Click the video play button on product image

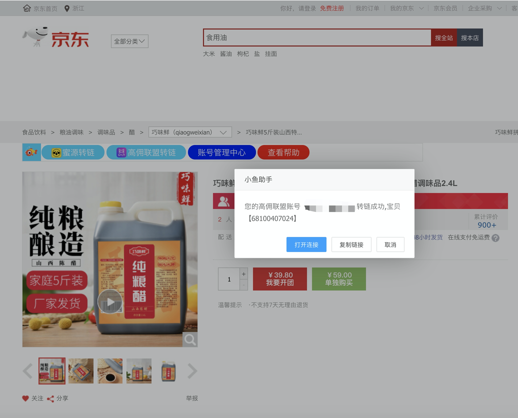pyautogui.click(x=110, y=302)
